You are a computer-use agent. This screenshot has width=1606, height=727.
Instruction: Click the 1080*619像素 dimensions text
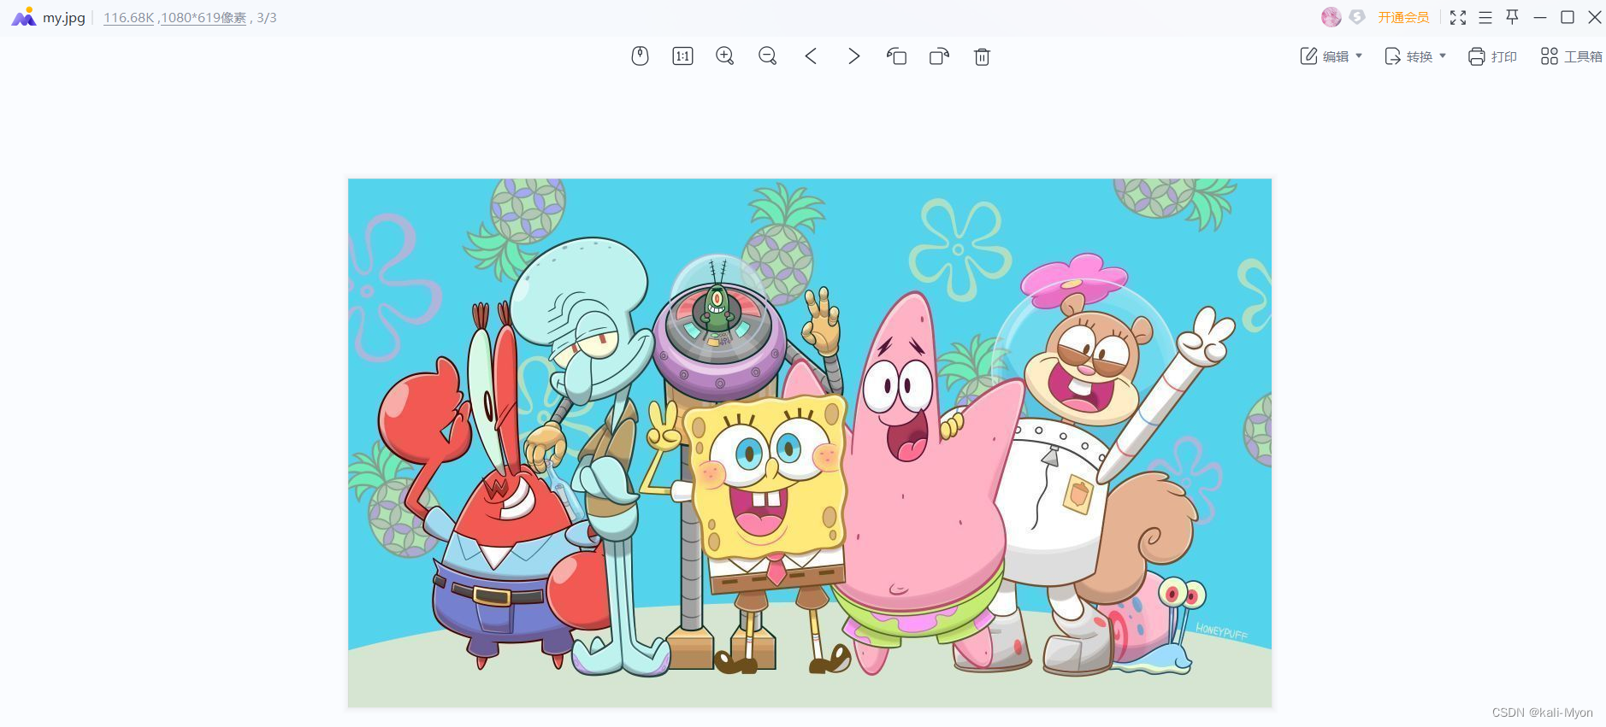coord(204,17)
